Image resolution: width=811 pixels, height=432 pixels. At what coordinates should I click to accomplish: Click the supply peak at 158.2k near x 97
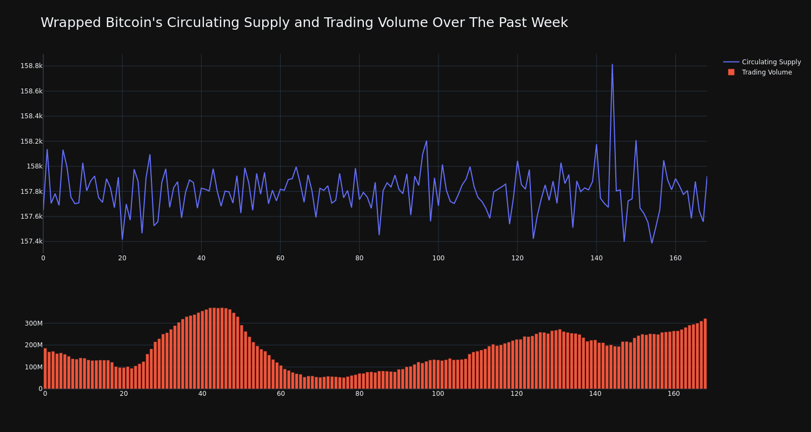[426, 141]
